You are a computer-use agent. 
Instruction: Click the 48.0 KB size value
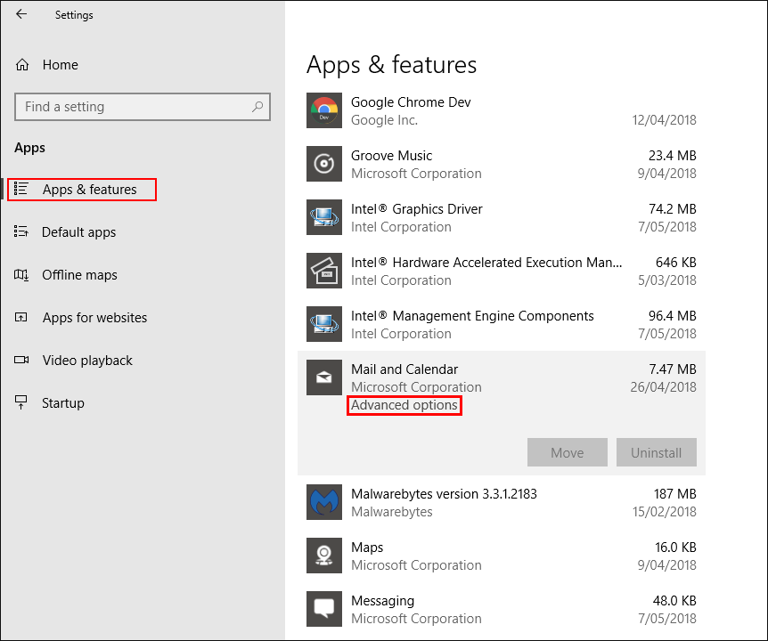tap(674, 600)
